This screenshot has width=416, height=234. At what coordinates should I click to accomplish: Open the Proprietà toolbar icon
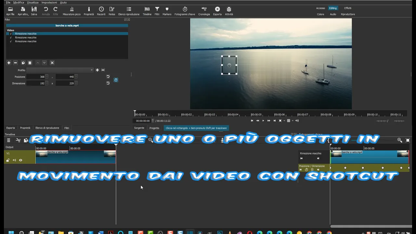pyautogui.click(x=89, y=11)
